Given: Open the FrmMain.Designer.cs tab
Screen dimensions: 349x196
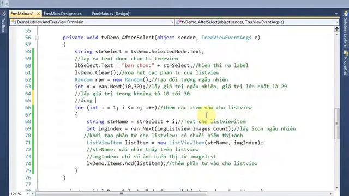Looking at the screenshot, I should tap(63, 14).
